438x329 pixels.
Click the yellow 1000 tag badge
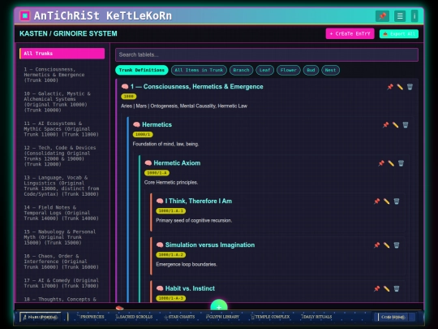point(128,97)
